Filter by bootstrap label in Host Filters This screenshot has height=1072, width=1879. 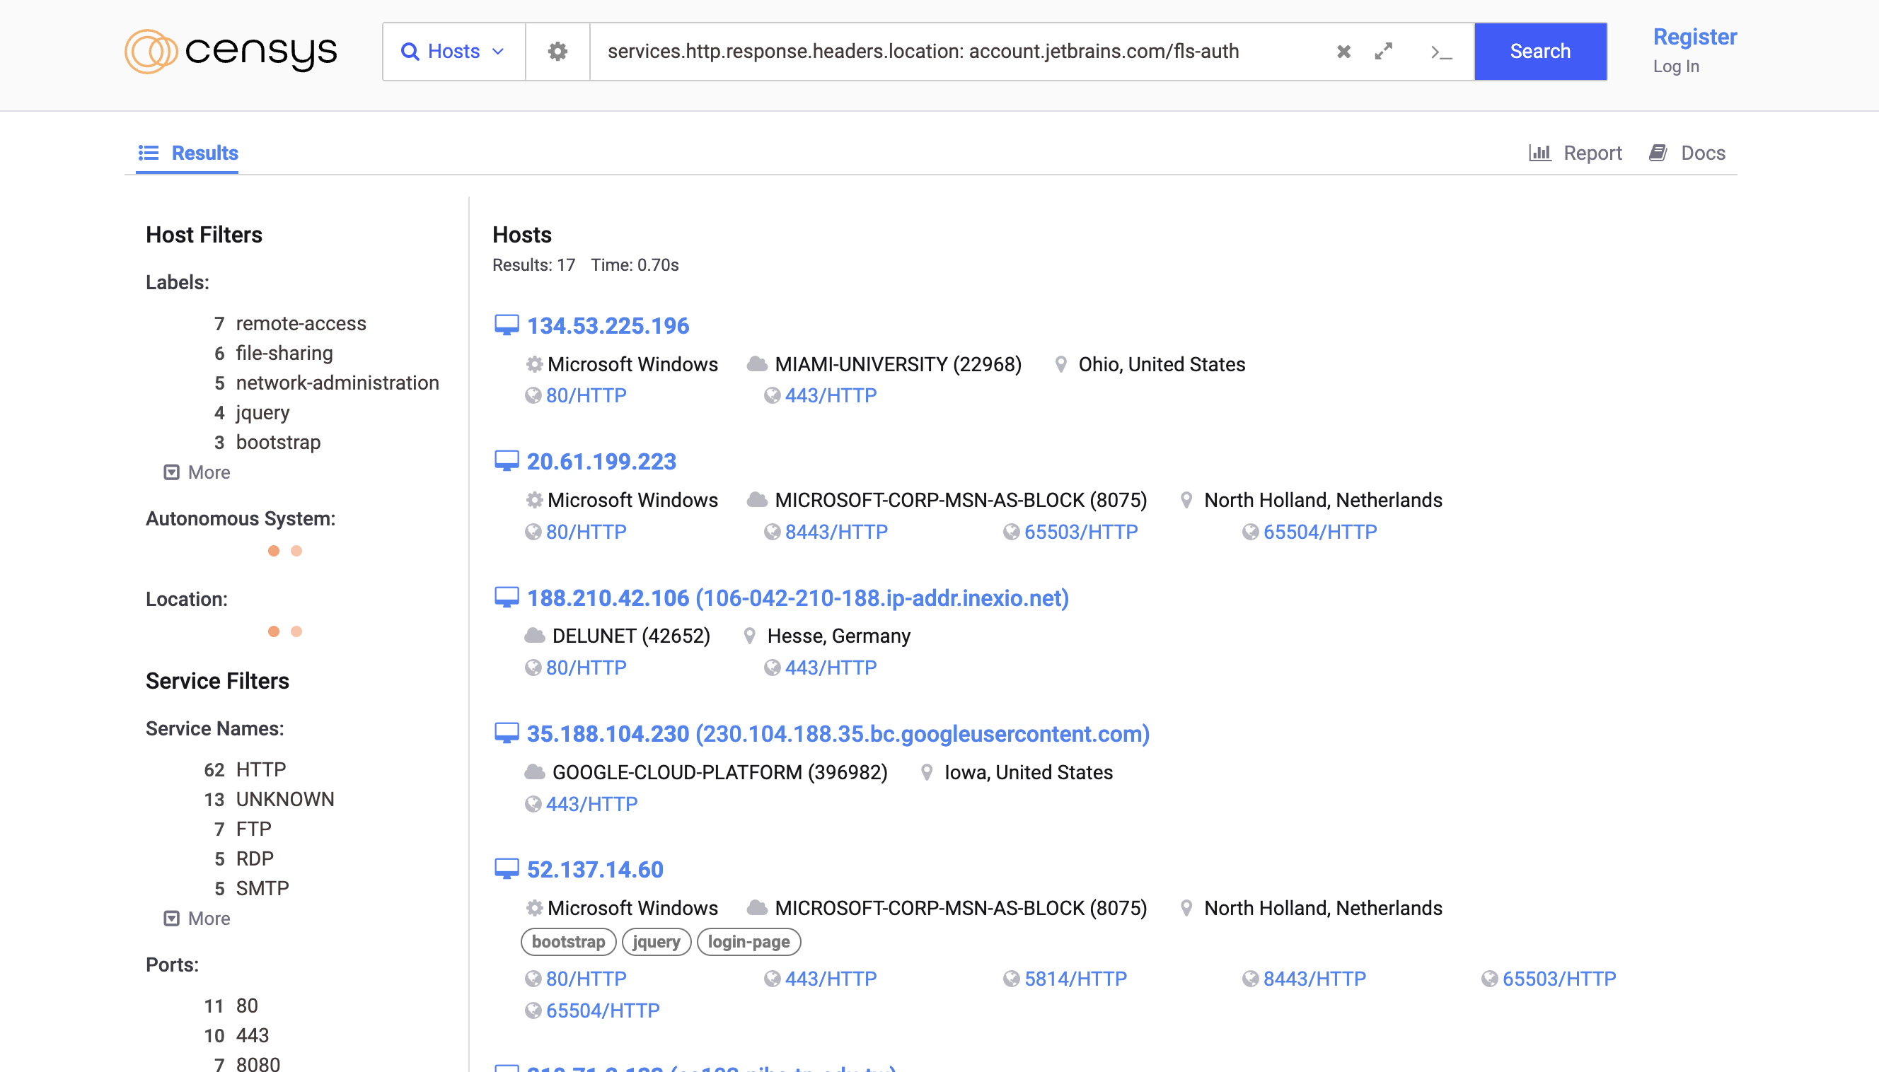pos(278,443)
